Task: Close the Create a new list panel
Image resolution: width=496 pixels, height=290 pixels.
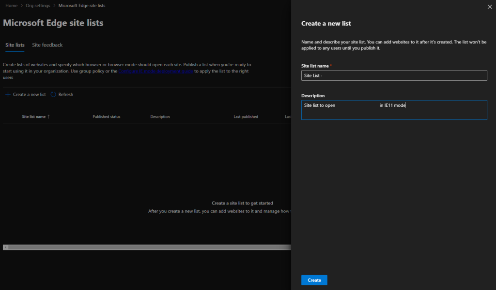Action: pyautogui.click(x=490, y=7)
